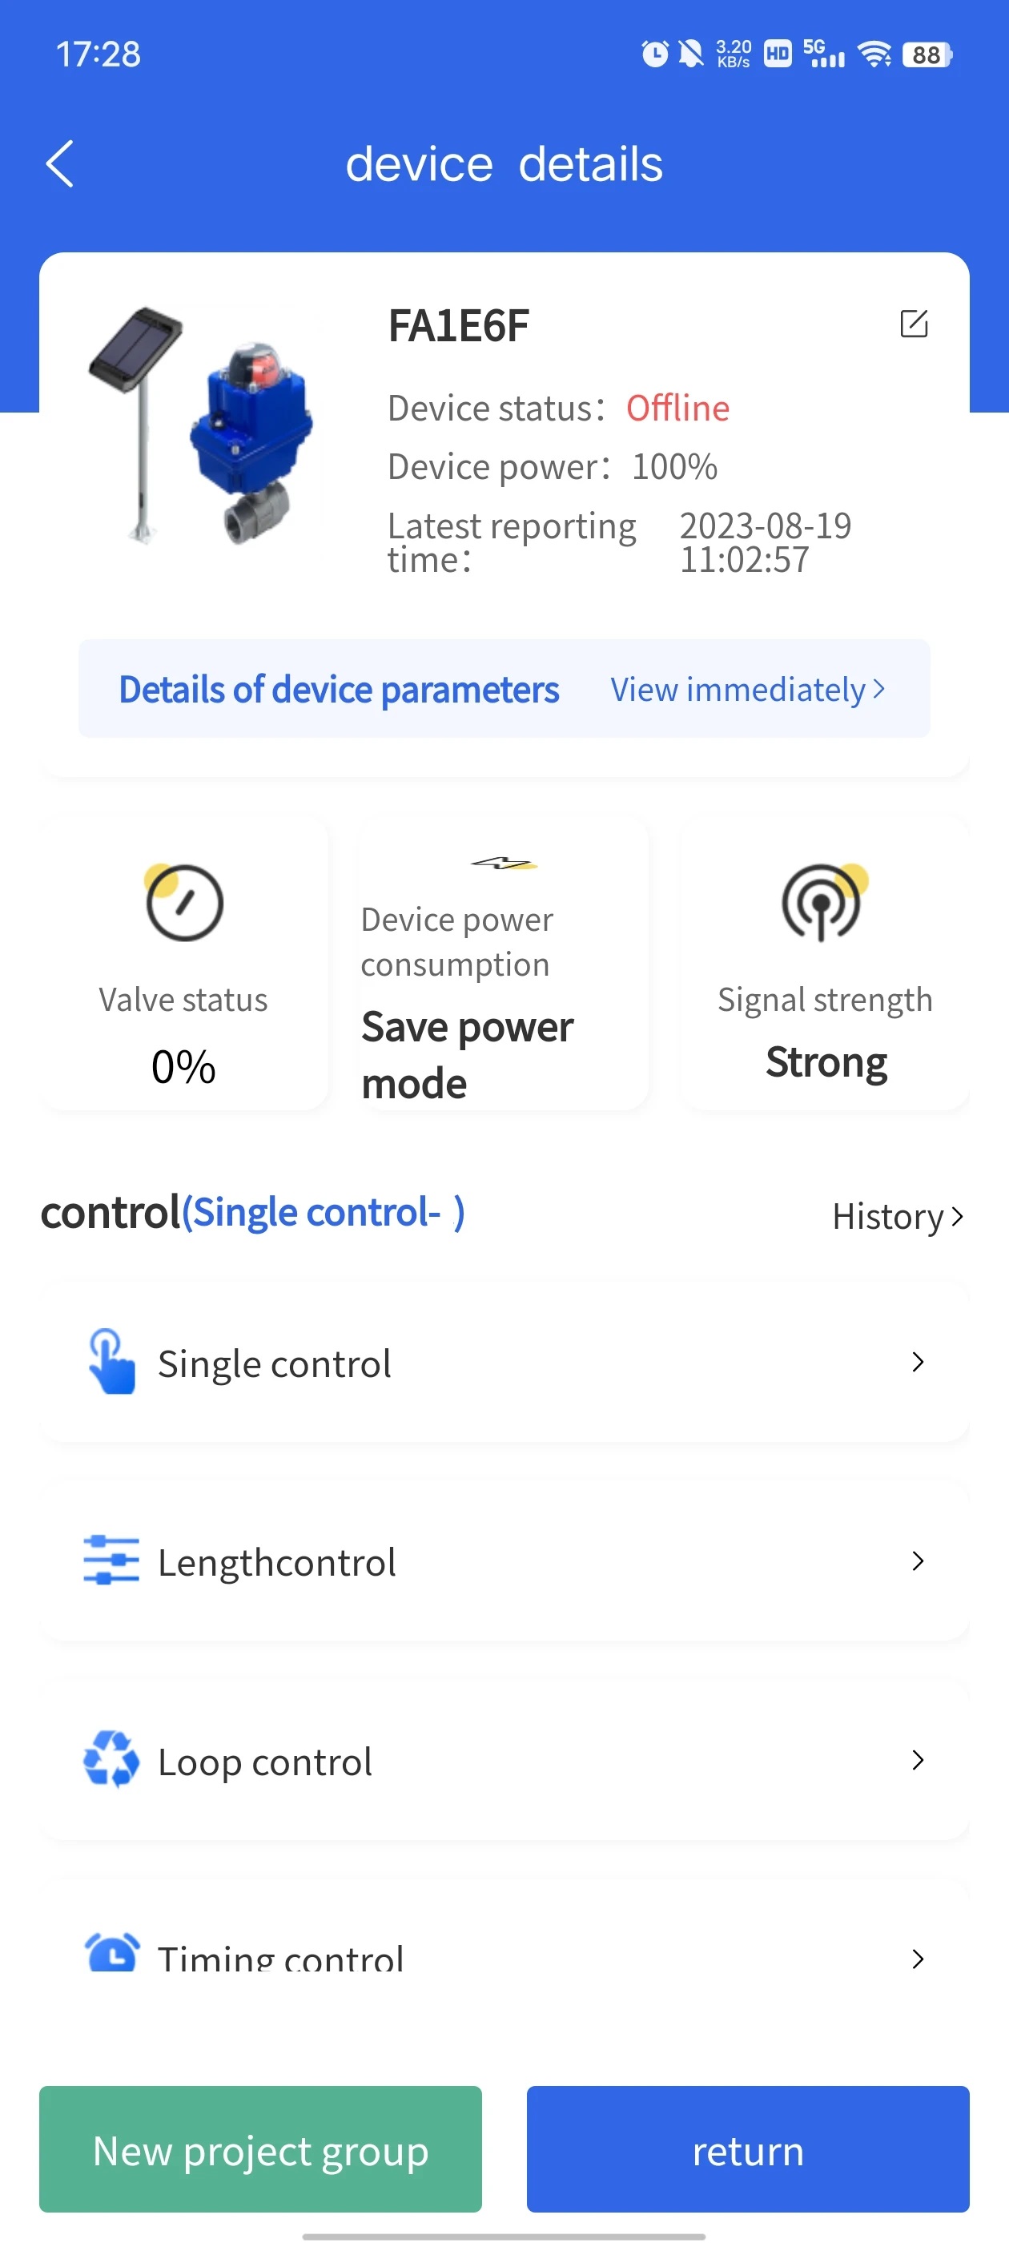Check the Valve status 0% reading
The image size is (1009, 2243).
pos(182,1064)
